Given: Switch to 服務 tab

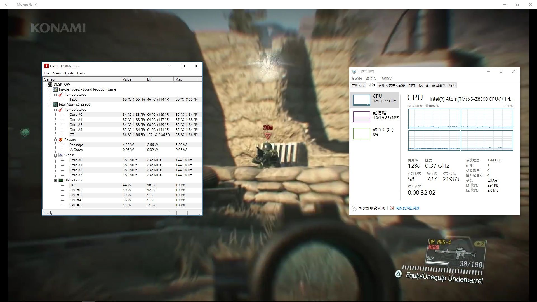Looking at the screenshot, I should (452, 86).
